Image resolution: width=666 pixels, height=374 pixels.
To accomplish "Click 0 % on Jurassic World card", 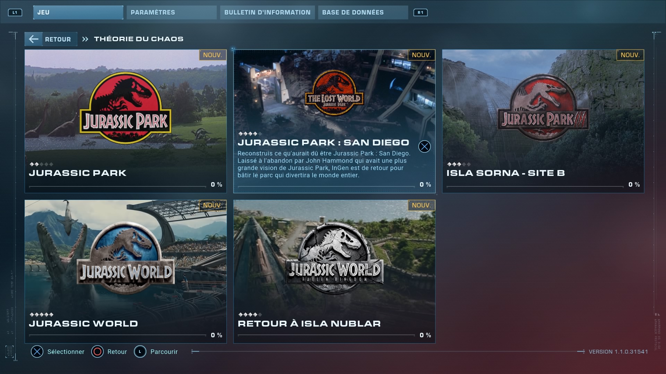I will click(216, 335).
